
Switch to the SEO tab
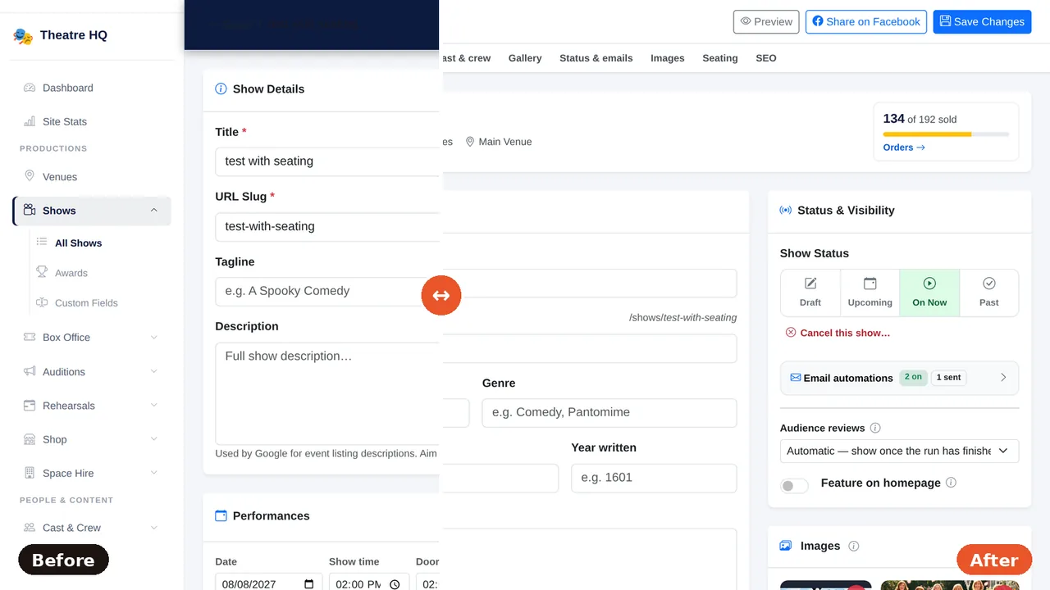pyautogui.click(x=766, y=58)
